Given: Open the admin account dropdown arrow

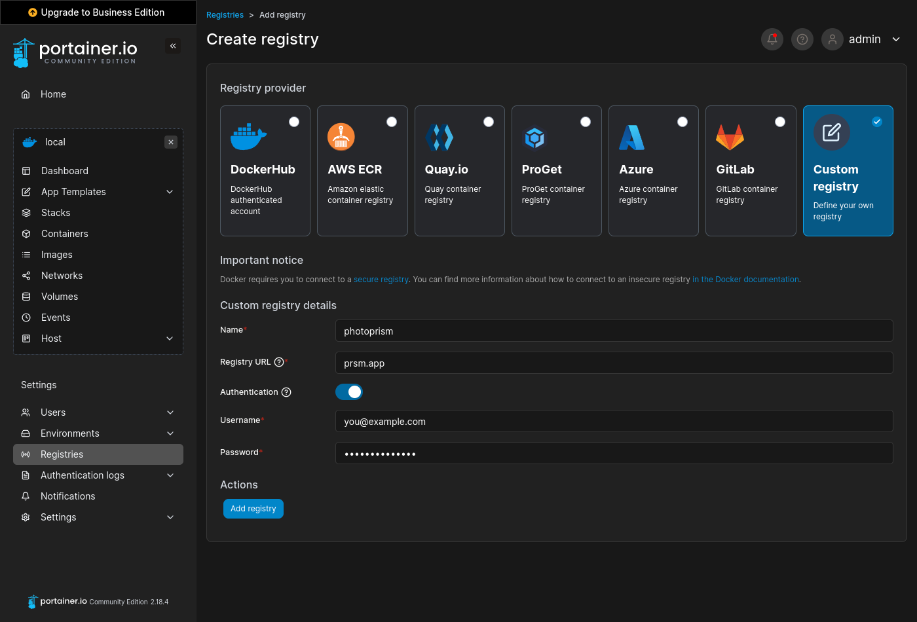Looking at the screenshot, I should coord(896,39).
